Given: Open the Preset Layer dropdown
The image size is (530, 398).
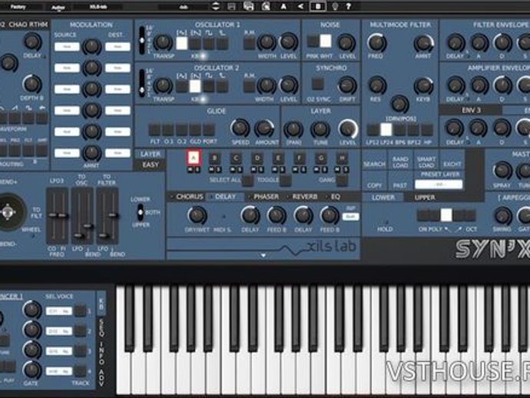Looking at the screenshot, I should coord(439,184).
